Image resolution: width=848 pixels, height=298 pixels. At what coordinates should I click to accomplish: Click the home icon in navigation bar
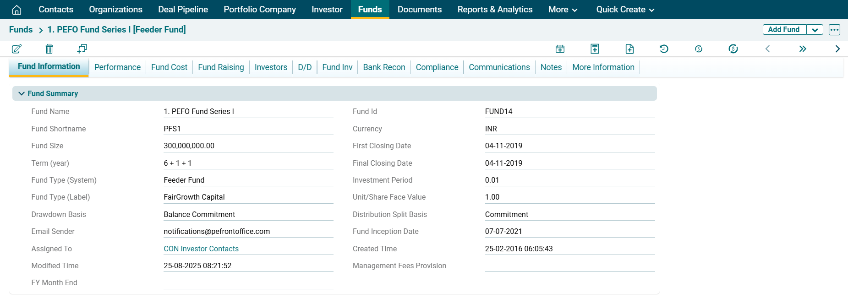tap(16, 10)
